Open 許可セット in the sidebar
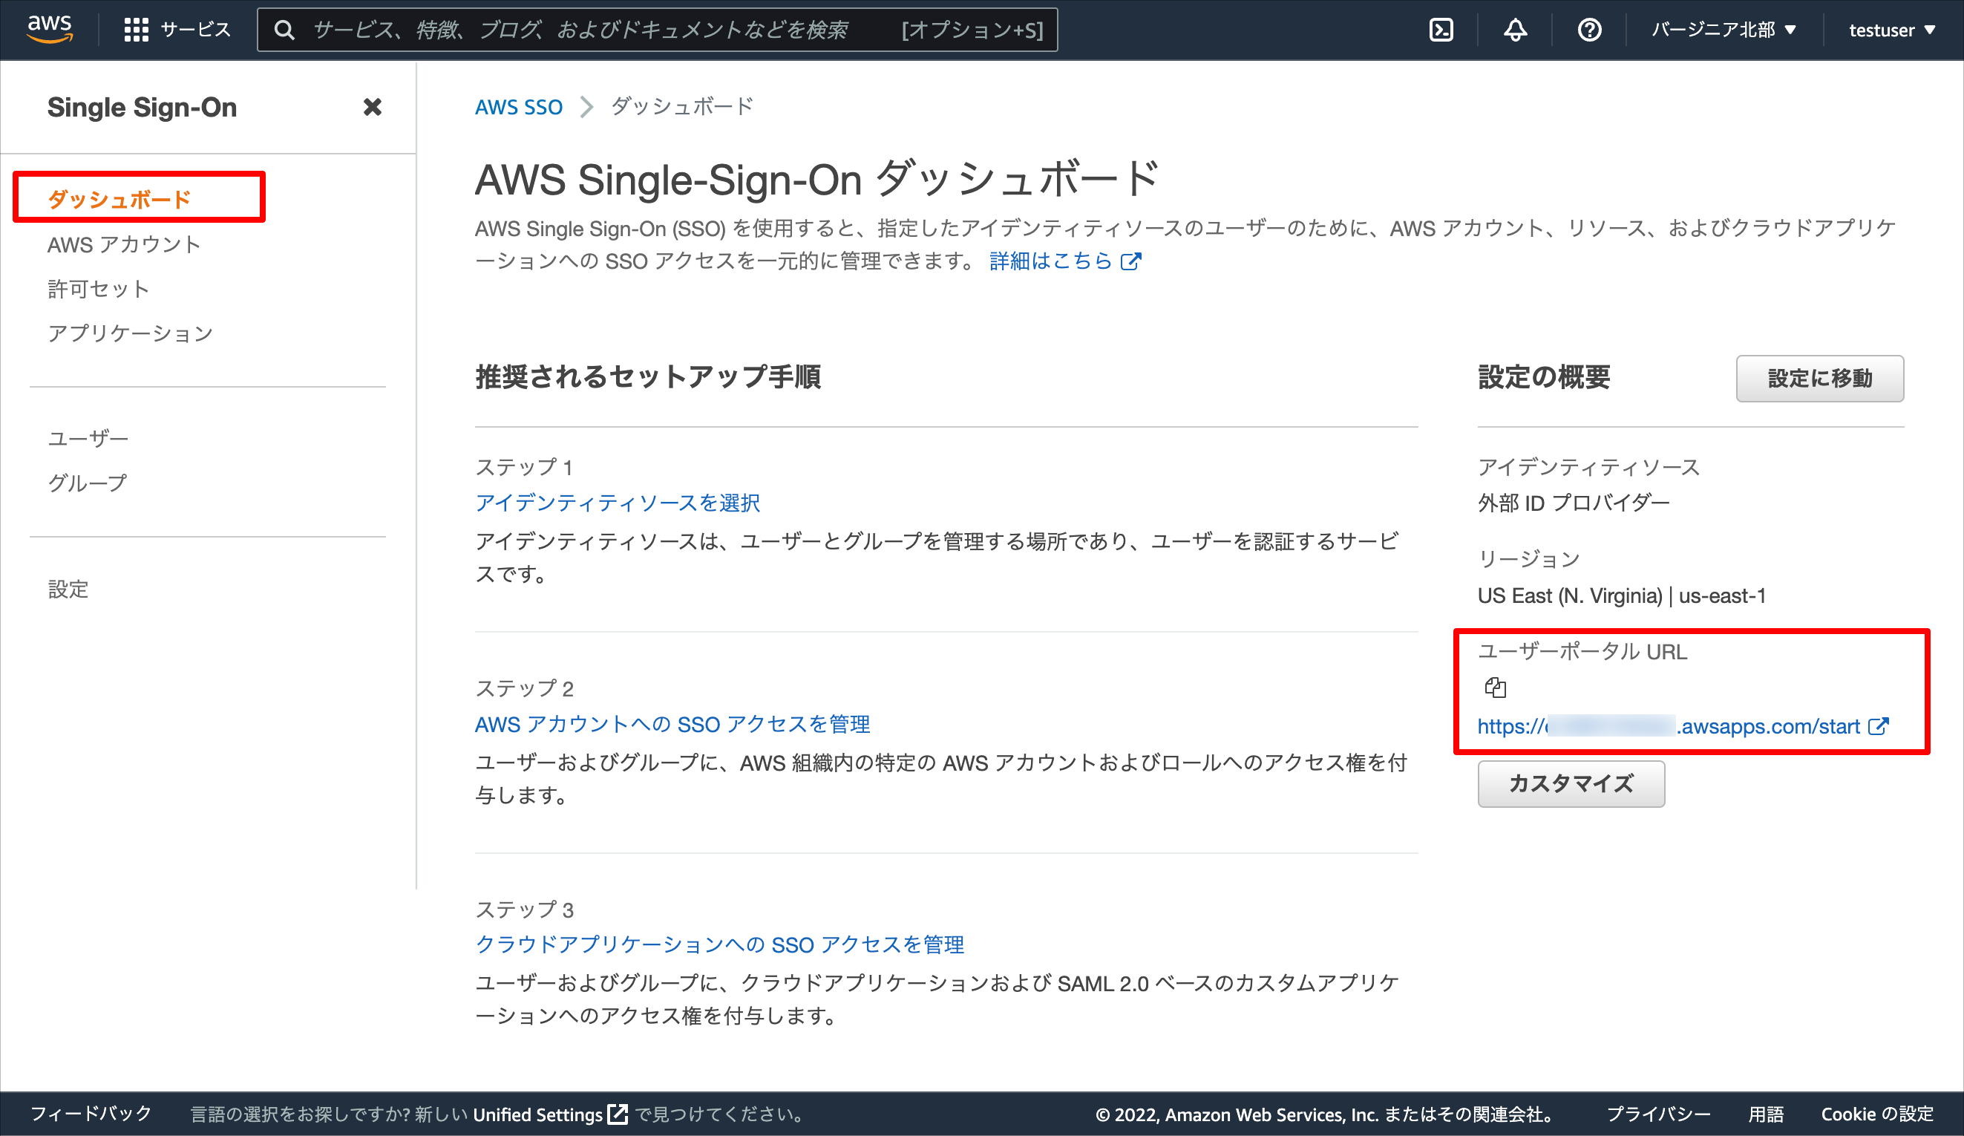Image resolution: width=1964 pixels, height=1136 pixels. coord(98,289)
